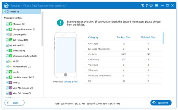Click the Recover button
The width and height of the screenshot is (178, 110).
(x=161, y=103)
